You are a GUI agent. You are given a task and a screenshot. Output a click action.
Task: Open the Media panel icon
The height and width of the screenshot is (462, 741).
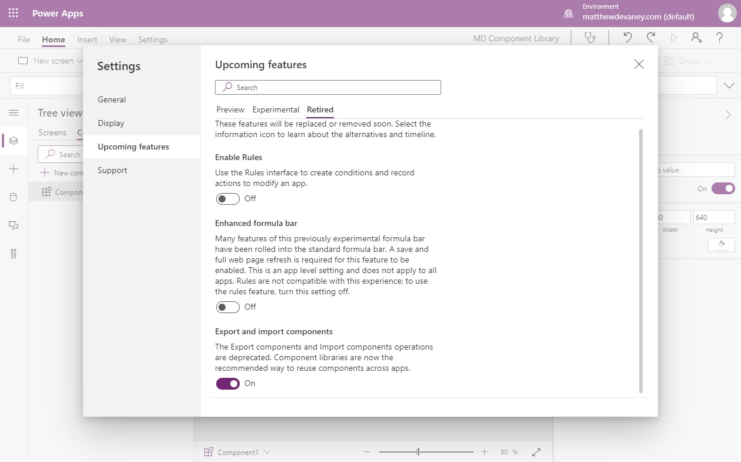(x=13, y=225)
